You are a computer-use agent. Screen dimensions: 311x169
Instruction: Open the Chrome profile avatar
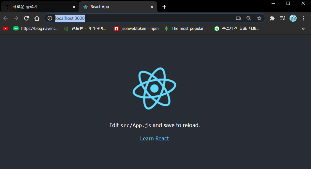[293, 18]
